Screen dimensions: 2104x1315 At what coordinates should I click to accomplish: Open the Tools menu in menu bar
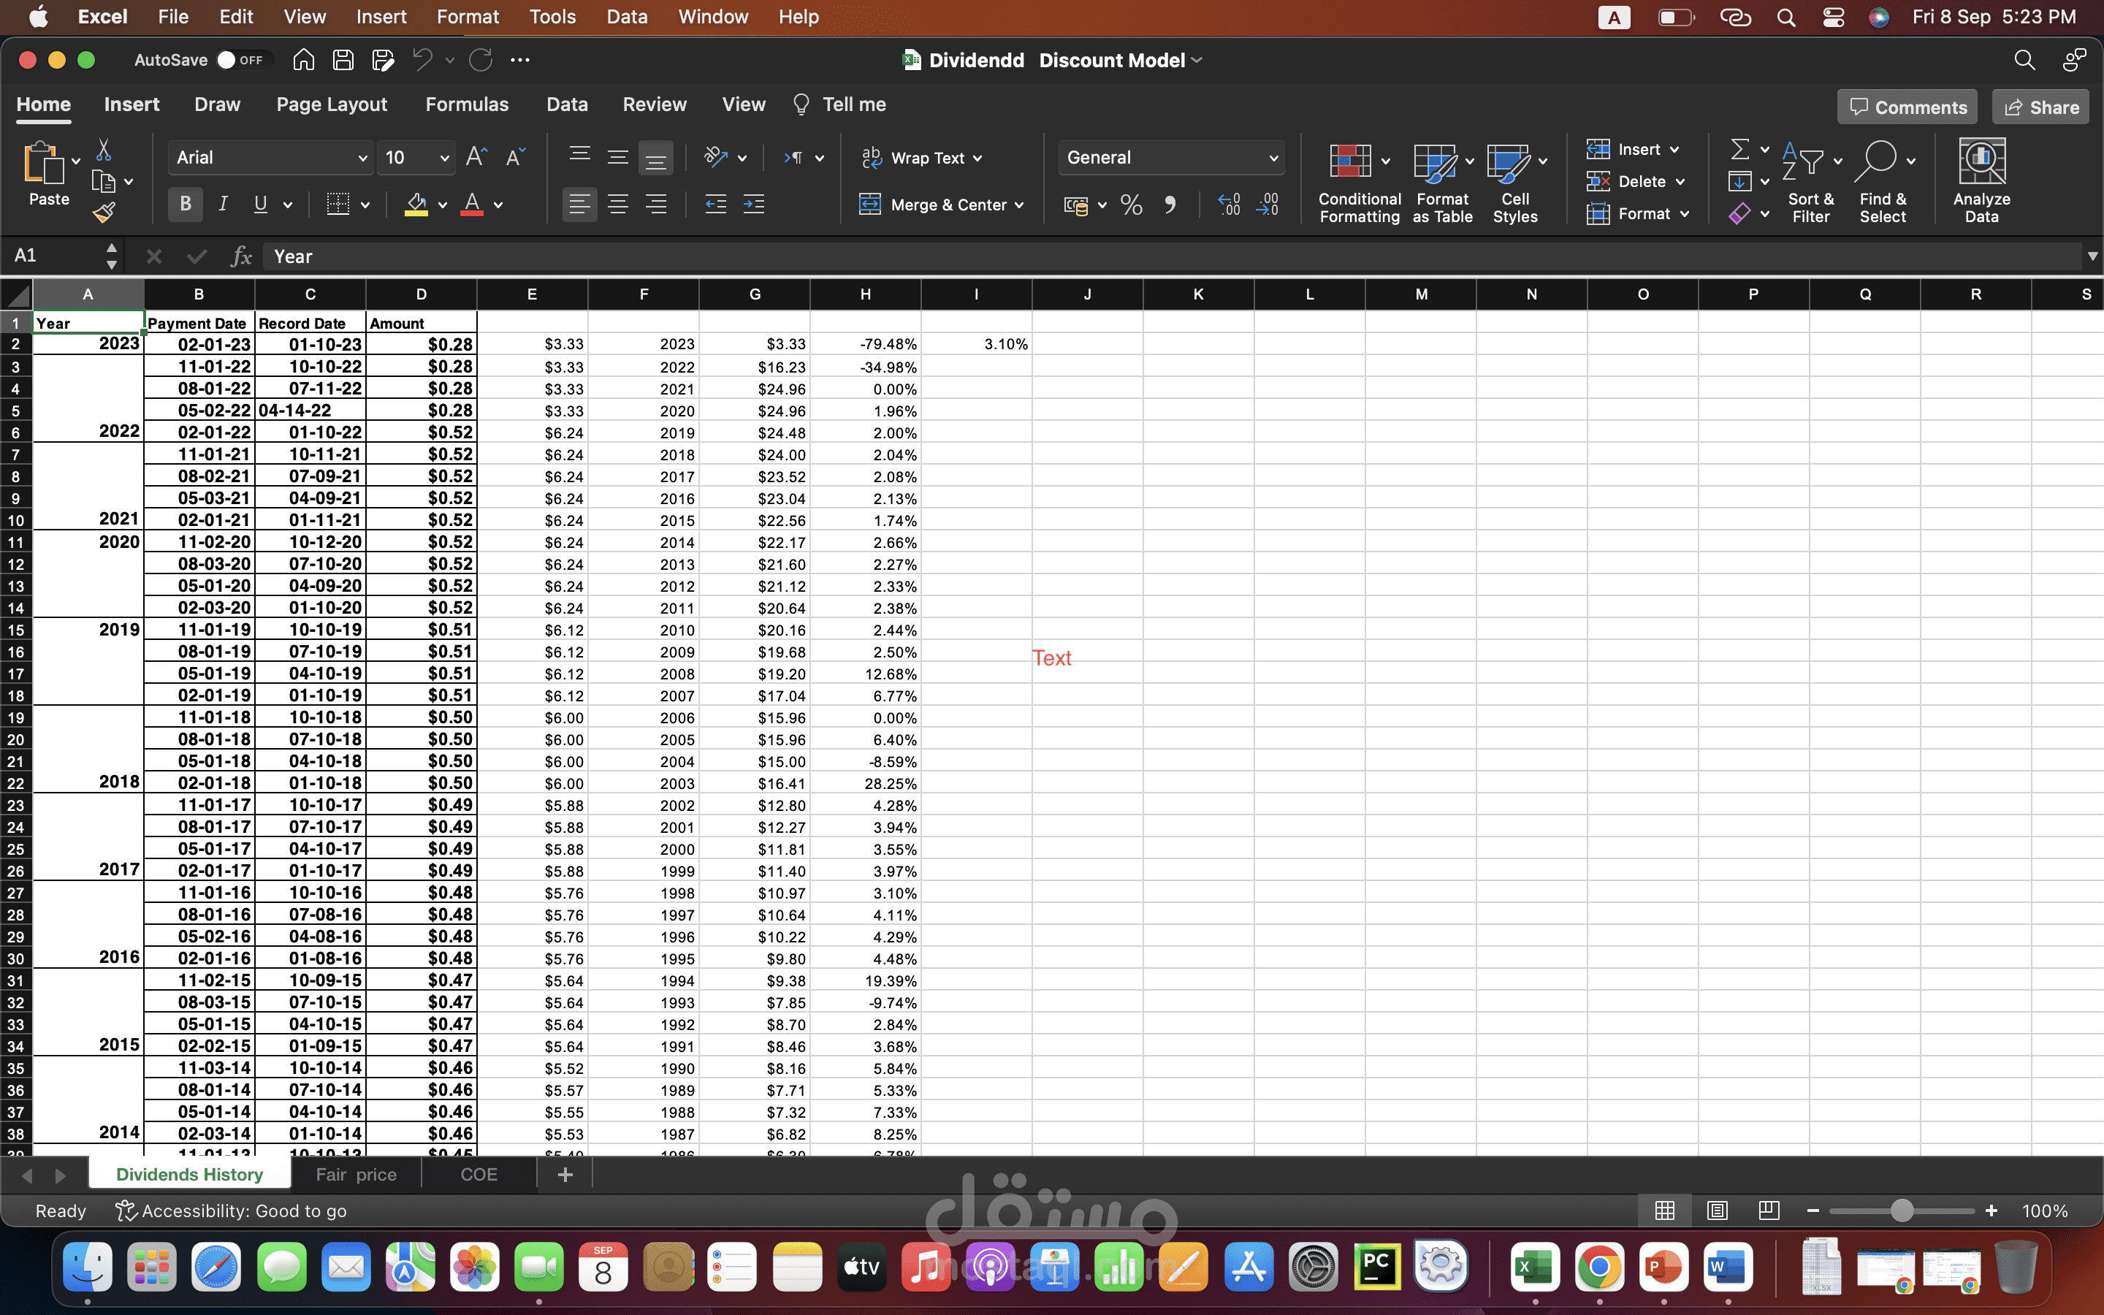[x=552, y=17]
